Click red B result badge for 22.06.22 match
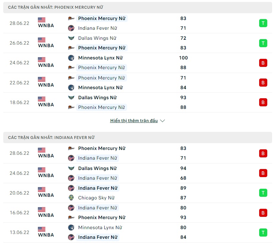The height and width of the screenshot is (244, 276). click(x=263, y=83)
